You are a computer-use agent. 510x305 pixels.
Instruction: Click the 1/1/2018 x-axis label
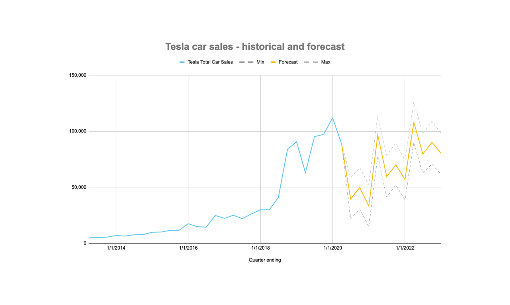(260, 248)
